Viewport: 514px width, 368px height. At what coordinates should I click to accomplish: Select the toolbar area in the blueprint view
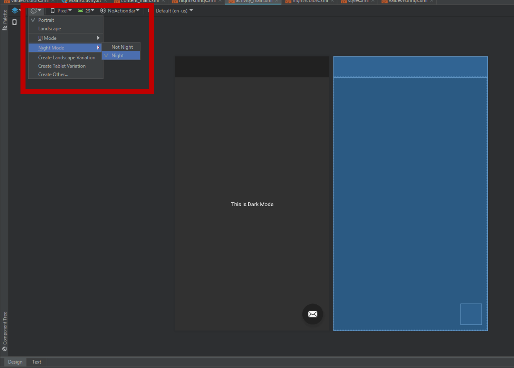[410, 67]
